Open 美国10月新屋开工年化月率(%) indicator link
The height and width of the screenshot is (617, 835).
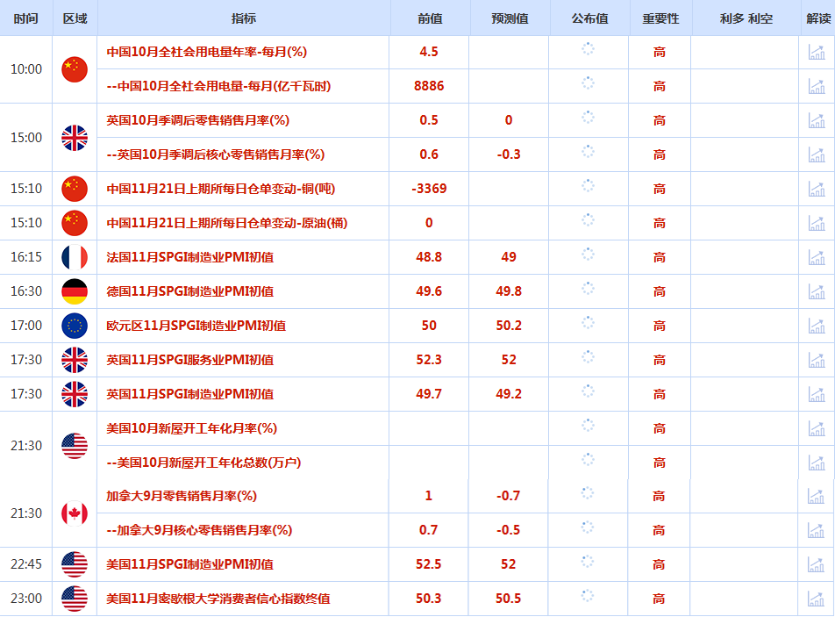[x=192, y=427]
